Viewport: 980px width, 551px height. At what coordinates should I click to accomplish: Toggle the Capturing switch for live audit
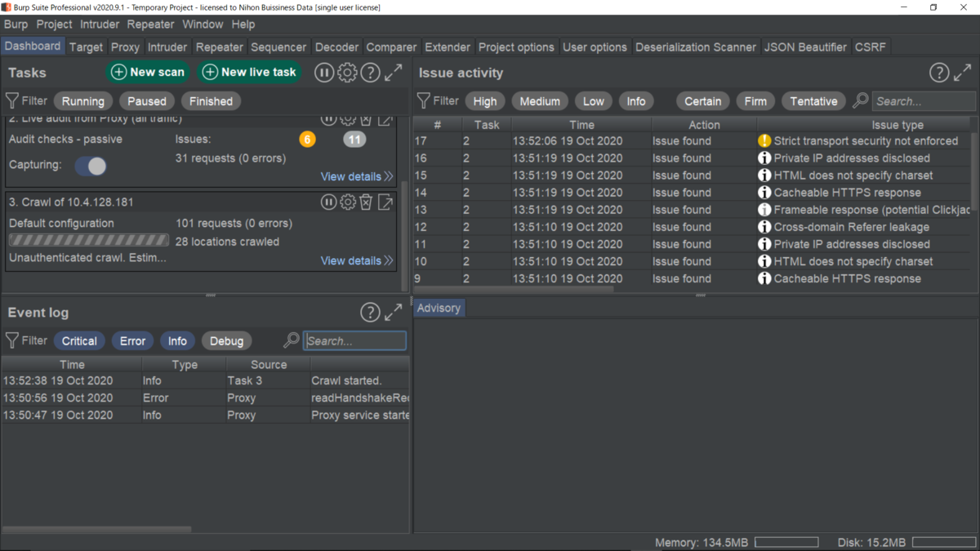click(x=91, y=166)
